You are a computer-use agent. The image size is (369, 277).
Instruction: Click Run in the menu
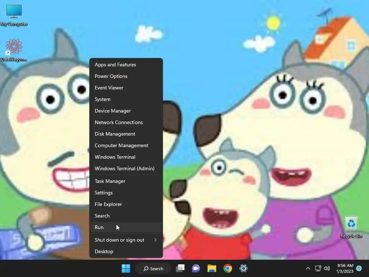126,227
